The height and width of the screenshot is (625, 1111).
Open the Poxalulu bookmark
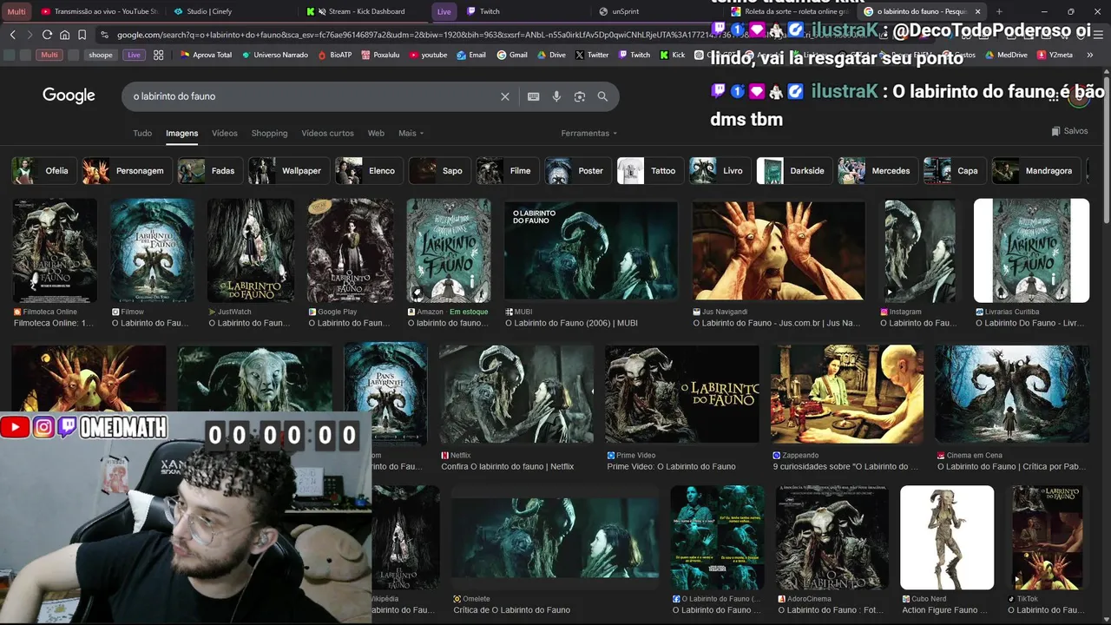(x=379, y=55)
